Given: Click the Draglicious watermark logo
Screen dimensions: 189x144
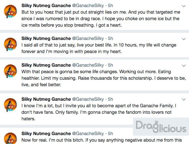Looking at the screenshot, I should pos(161,127).
